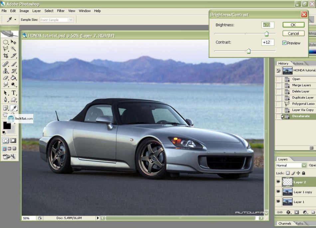Screen dimensions: 316x228
Task: Select the Paint Bucket tool
Action: (x=14, y=78)
